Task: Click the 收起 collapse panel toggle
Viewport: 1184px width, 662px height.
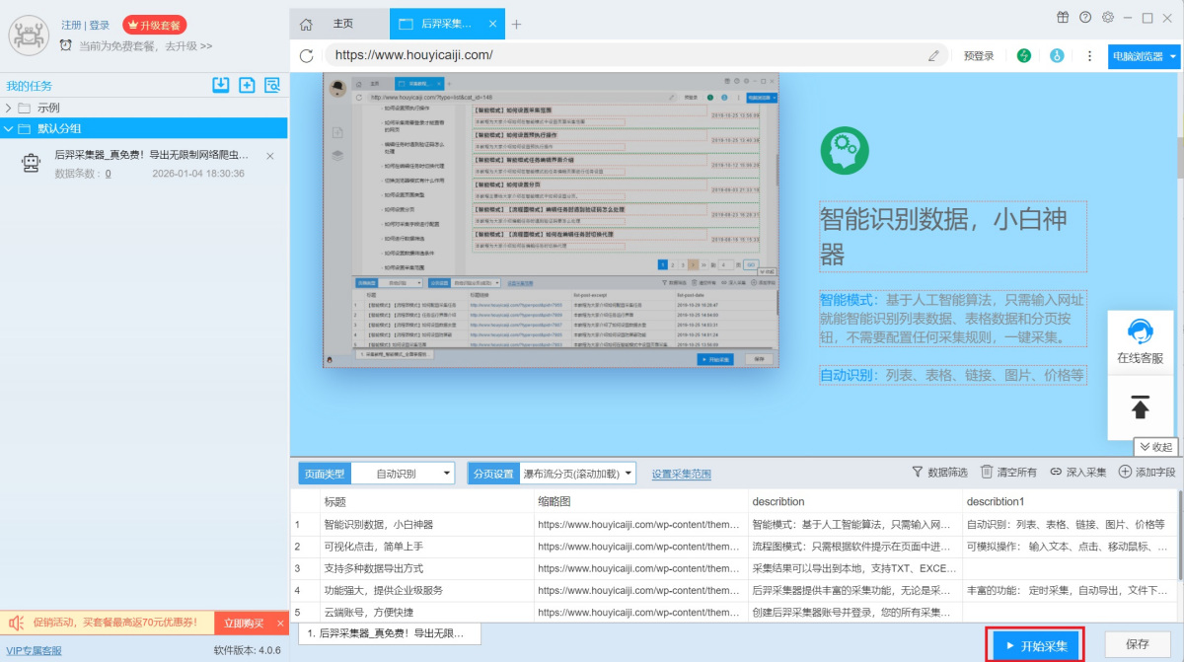Action: click(1155, 446)
